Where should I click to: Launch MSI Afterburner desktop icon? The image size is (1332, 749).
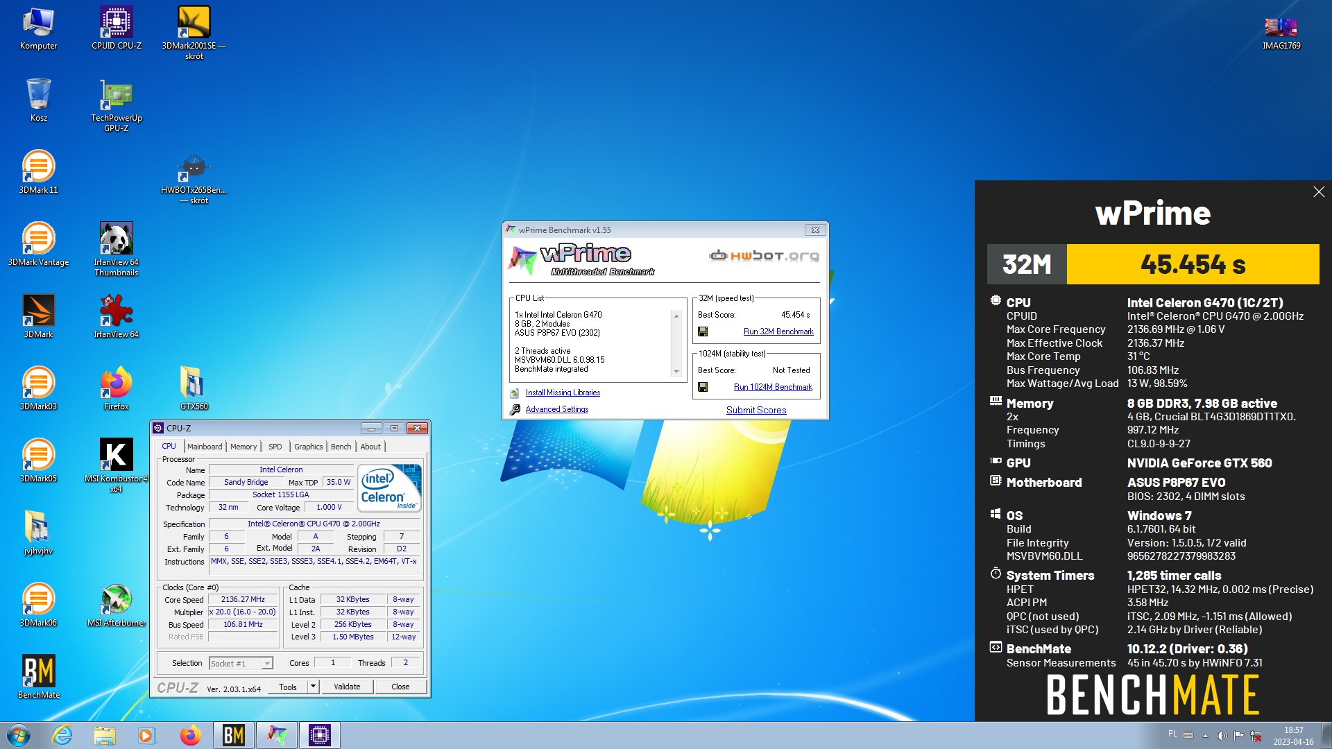coord(116,605)
